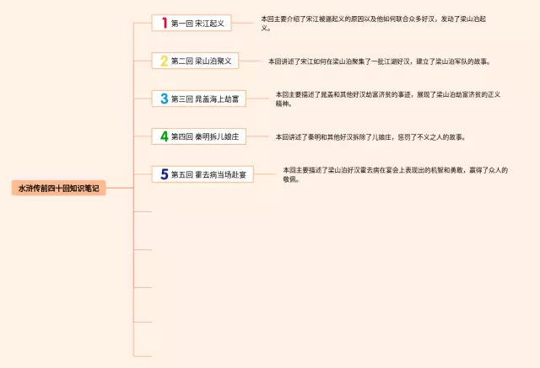Select the topic 第五回 霍去病当场赴宴
Screen dimensions: 540x368
click(x=209, y=174)
